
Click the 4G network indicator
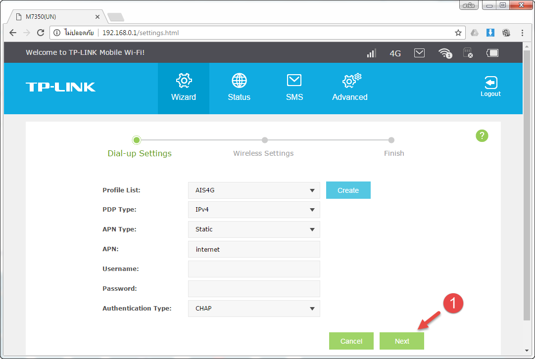pyautogui.click(x=395, y=53)
